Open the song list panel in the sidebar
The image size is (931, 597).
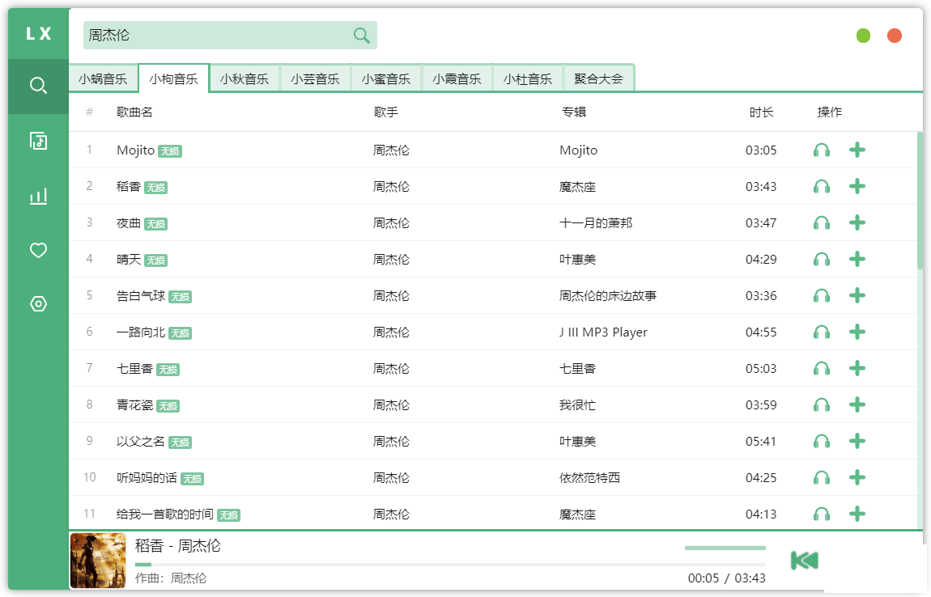tap(38, 141)
